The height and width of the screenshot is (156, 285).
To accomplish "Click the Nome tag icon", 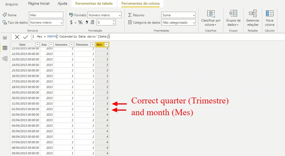I will pos(5,15).
